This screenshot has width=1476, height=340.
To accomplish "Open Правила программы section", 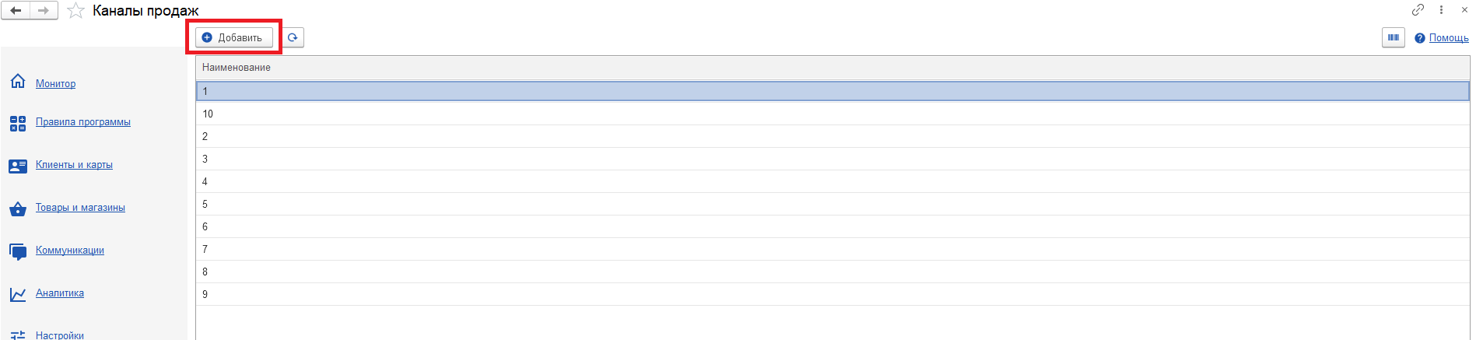I will tap(83, 122).
